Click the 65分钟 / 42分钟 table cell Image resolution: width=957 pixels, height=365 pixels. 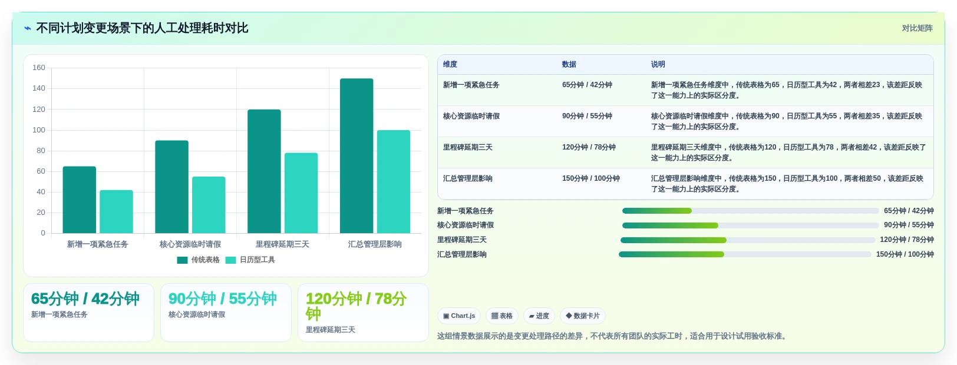pos(587,85)
